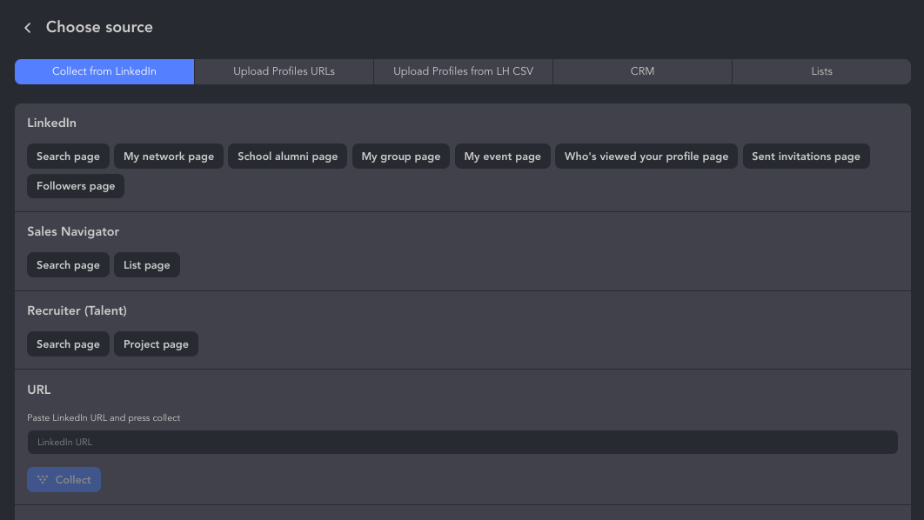Select Followers page button
The height and width of the screenshot is (520, 924).
76,186
